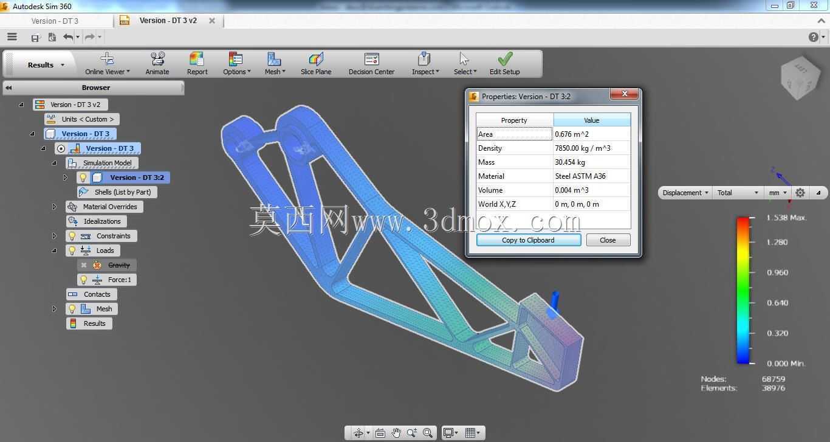This screenshot has width=830, height=442.
Task: Click the Undo arrow icon
Action: [x=68, y=37]
